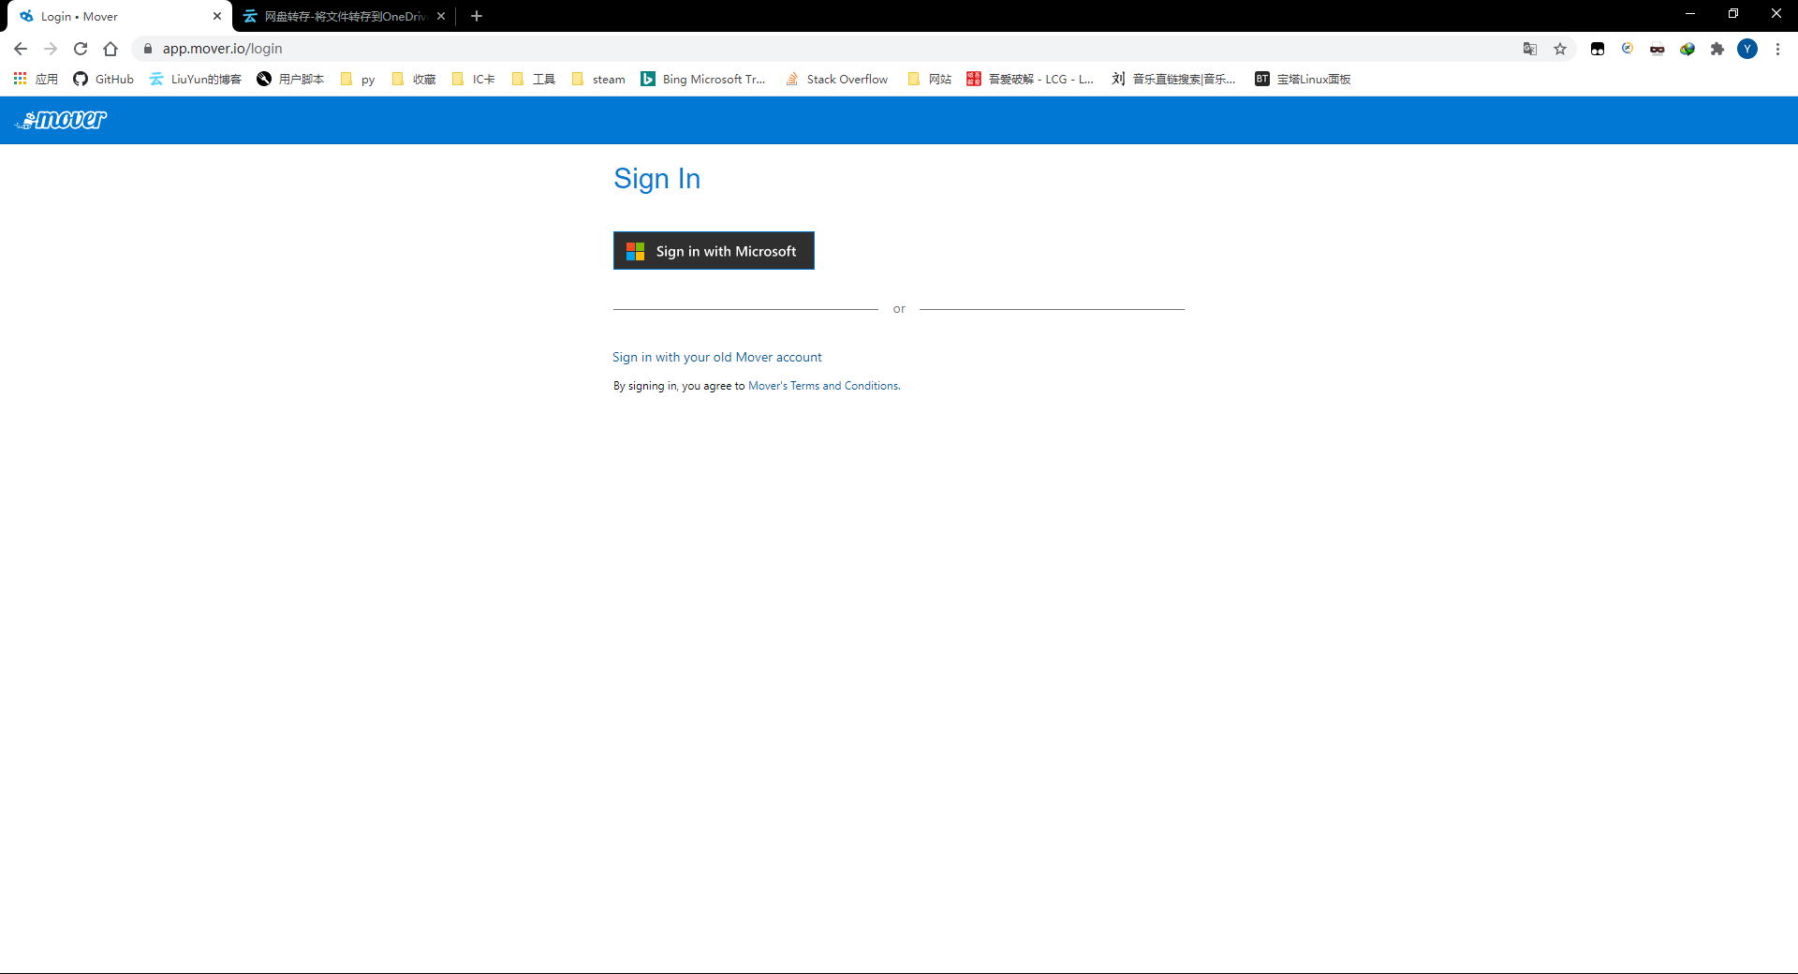Open Bing Microsoft Translator bookmark
This screenshot has height=974, width=1798.
(x=703, y=79)
